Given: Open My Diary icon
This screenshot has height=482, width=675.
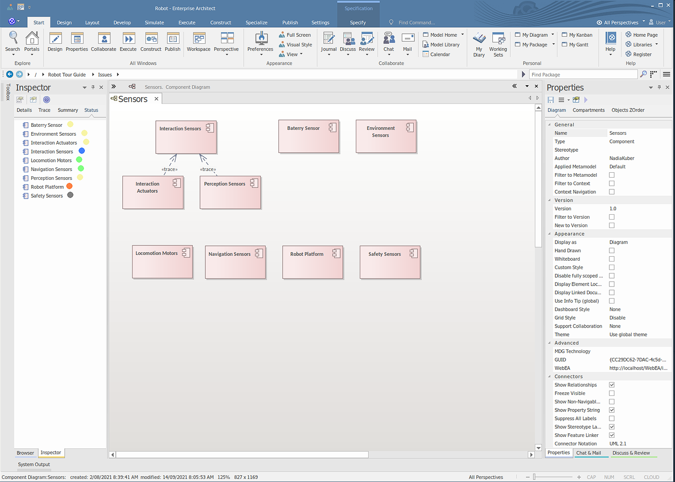Looking at the screenshot, I should click(x=479, y=39).
